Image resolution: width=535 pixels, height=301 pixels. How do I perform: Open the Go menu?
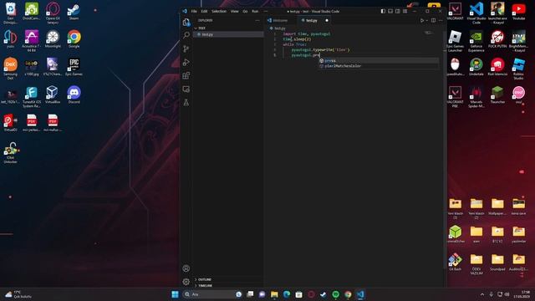coord(245,11)
